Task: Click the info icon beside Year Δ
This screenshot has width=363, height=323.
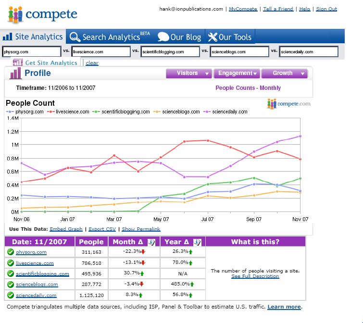Action: point(196,242)
